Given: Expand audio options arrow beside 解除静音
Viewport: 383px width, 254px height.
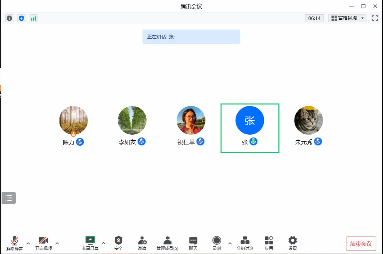Looking at the screenshot, I should [x=28, y=244].
